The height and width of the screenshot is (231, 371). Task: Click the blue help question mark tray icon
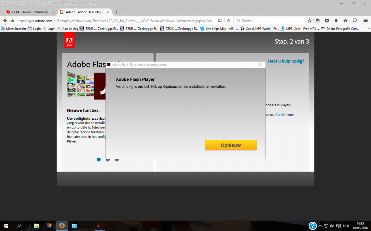click(313, 226)
